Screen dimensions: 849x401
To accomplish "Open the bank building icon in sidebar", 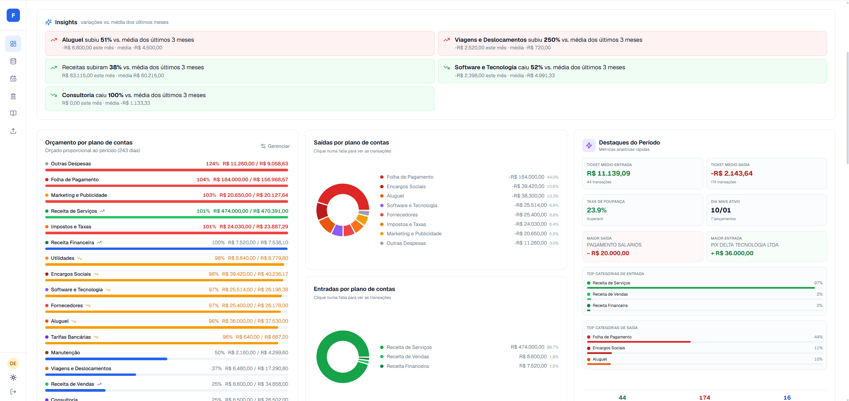I will tap(13, 96).
